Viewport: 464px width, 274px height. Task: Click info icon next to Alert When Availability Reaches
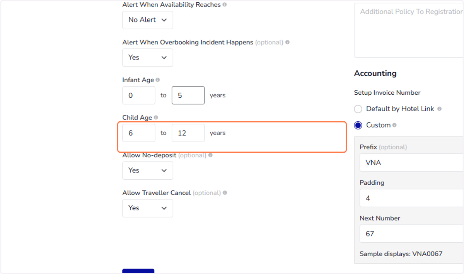pos(225,5)
